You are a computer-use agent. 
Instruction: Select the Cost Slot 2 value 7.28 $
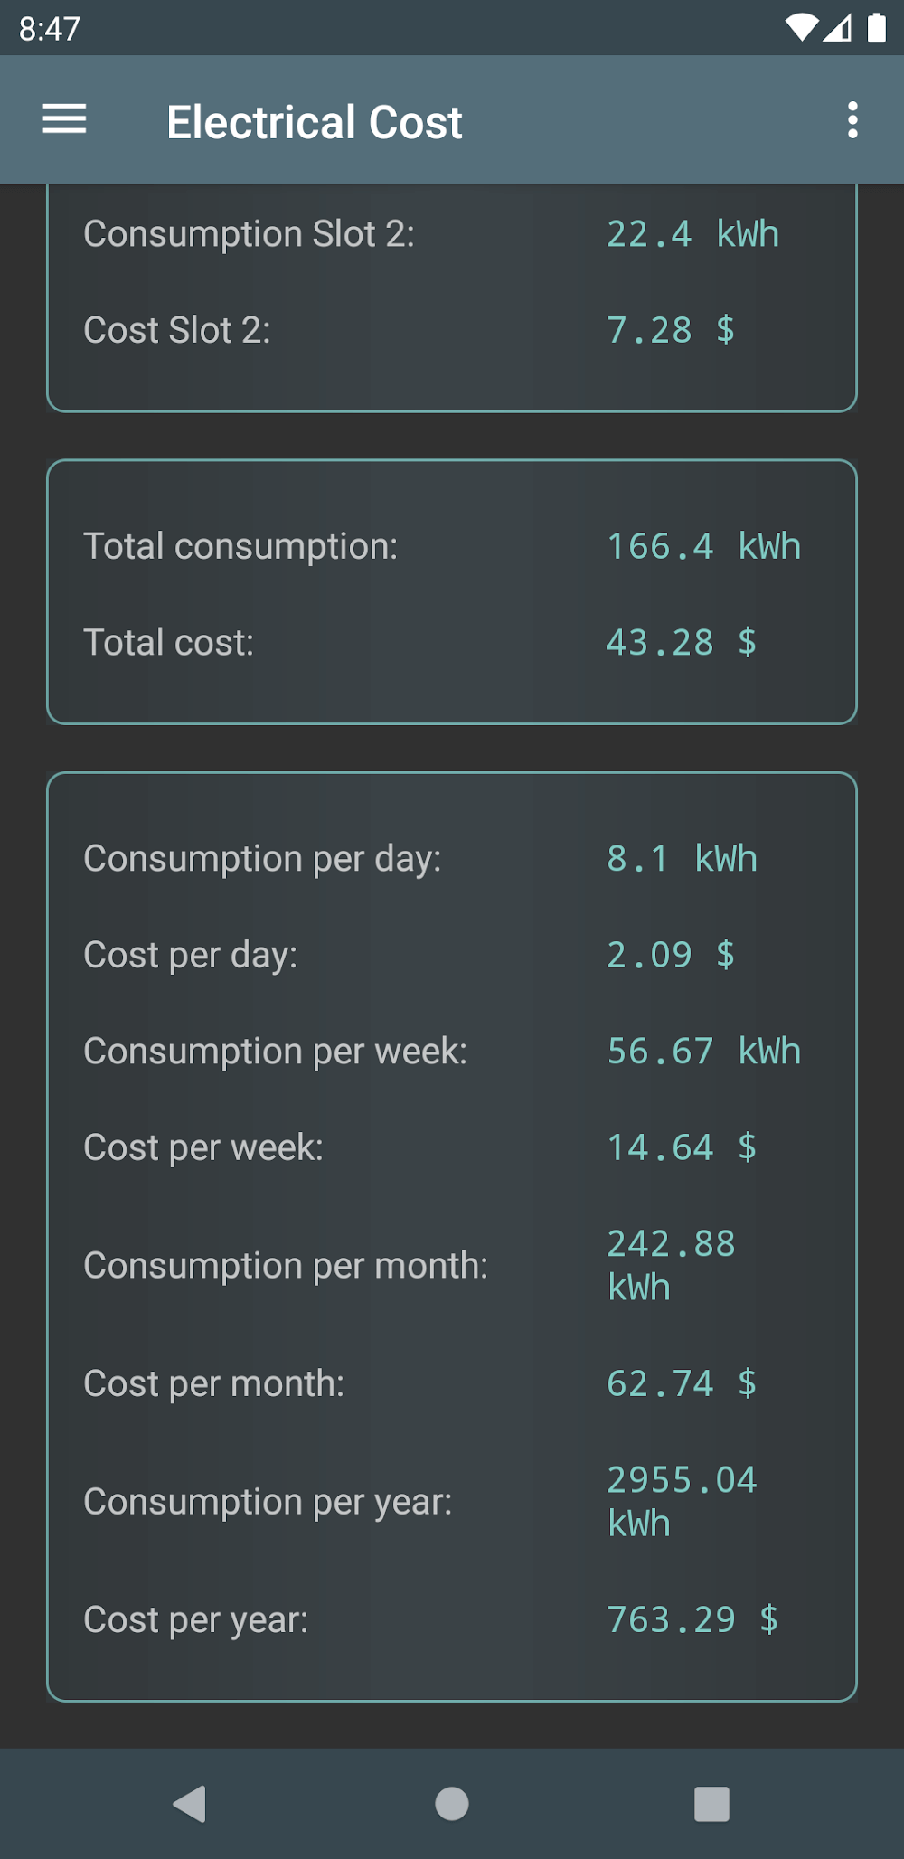tap(670, 330)
